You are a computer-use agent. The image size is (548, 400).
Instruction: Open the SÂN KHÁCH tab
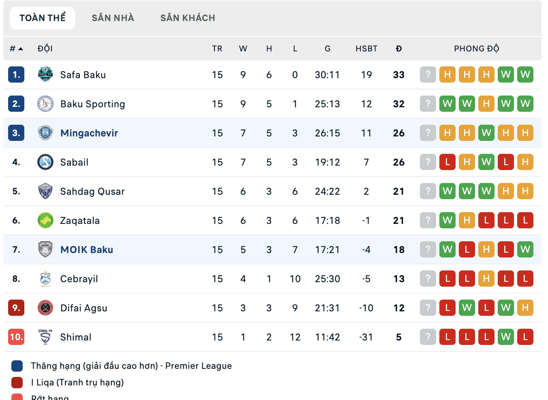tap(187, 18)
